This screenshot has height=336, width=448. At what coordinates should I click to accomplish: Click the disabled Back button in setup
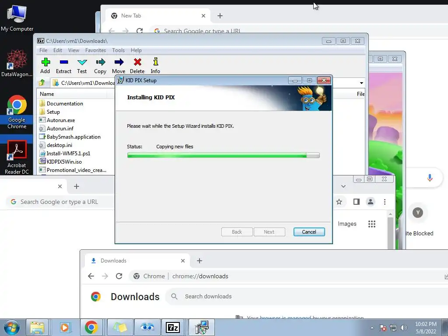click(x=237, y=232)
